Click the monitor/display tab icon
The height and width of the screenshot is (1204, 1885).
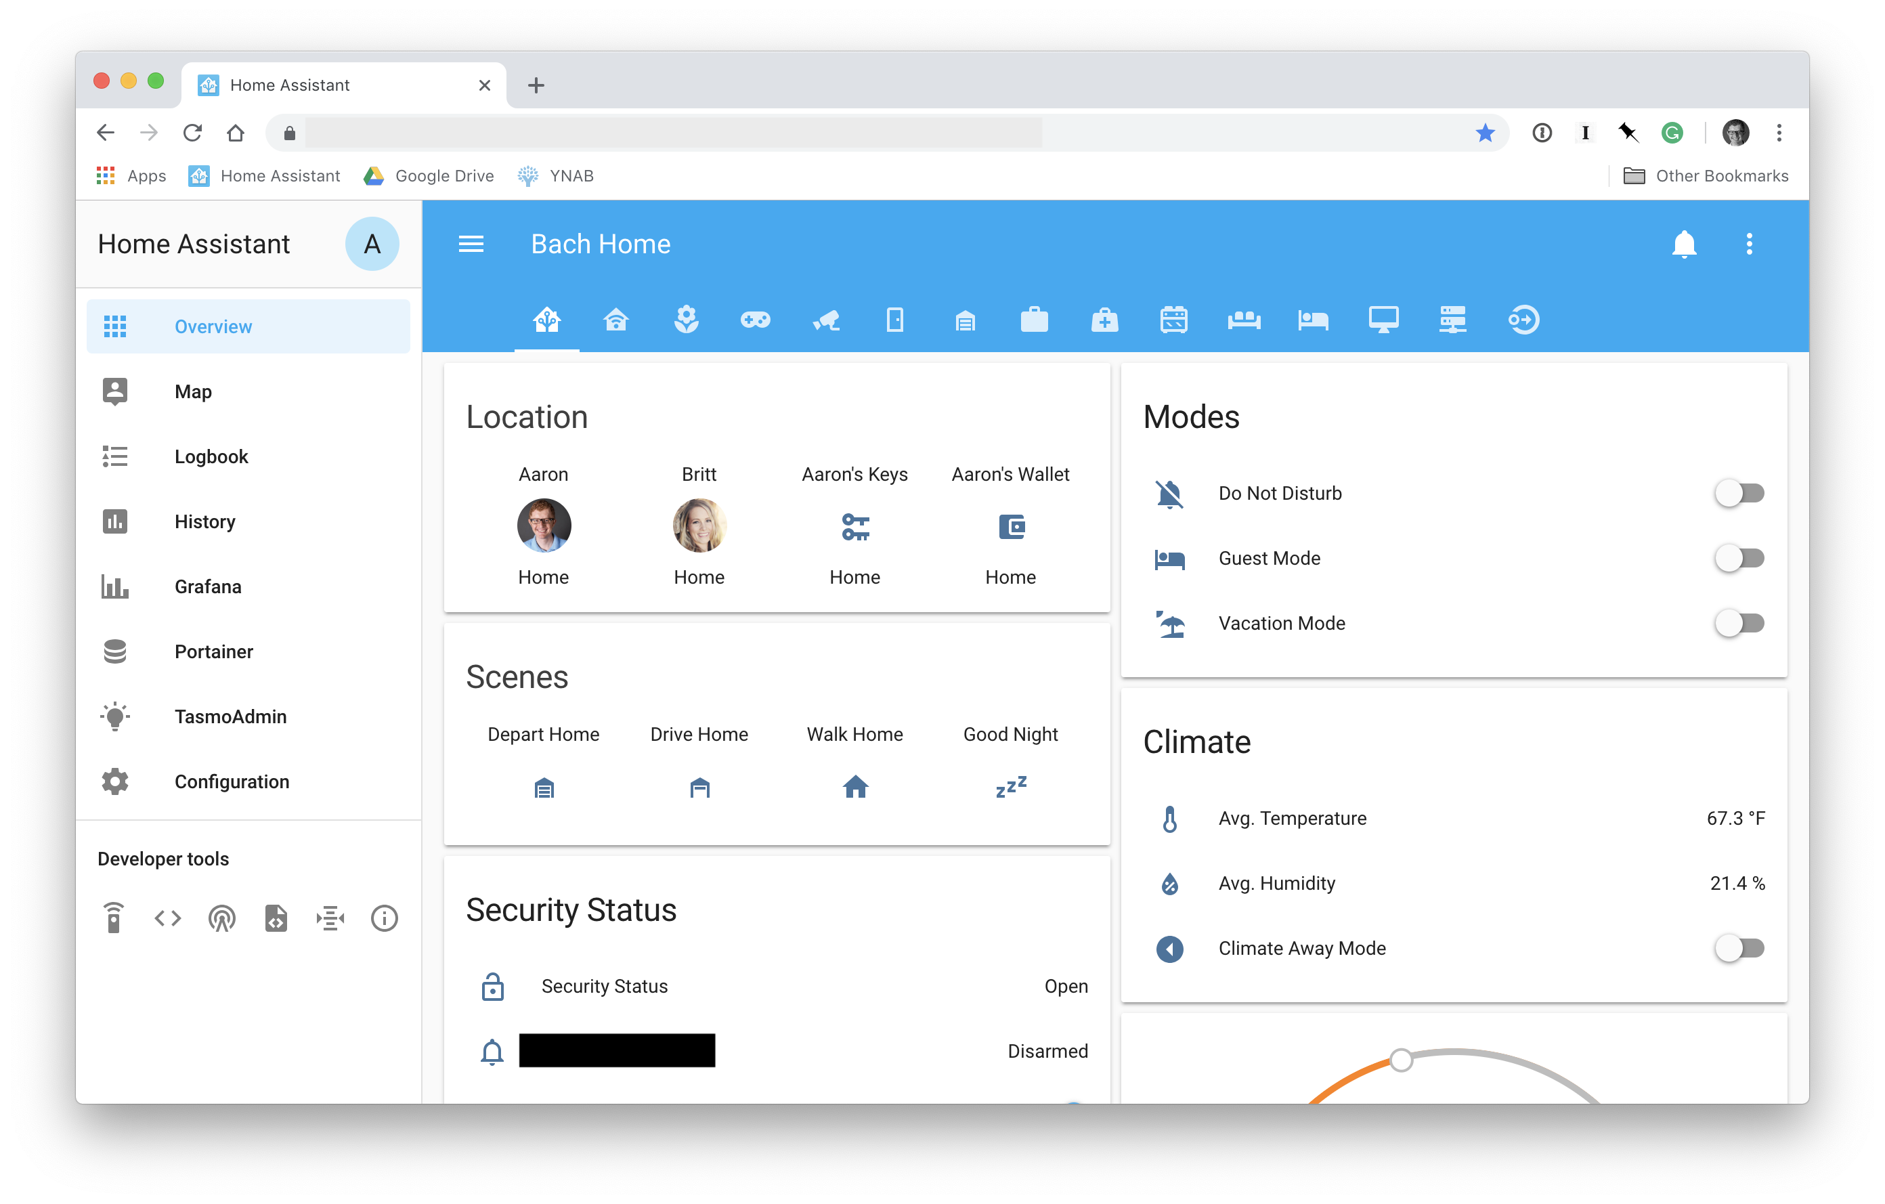click(1382, 319)
